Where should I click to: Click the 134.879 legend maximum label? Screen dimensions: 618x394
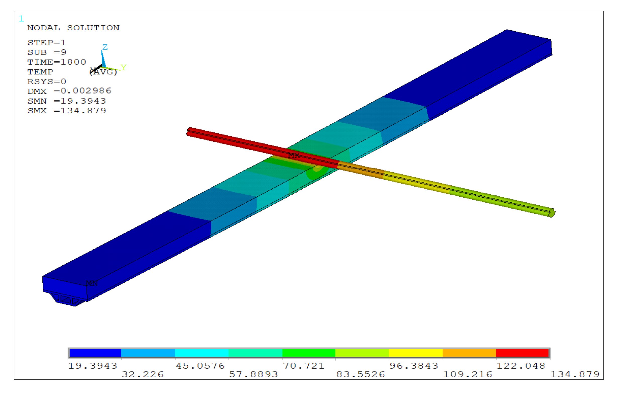(575, 374)
